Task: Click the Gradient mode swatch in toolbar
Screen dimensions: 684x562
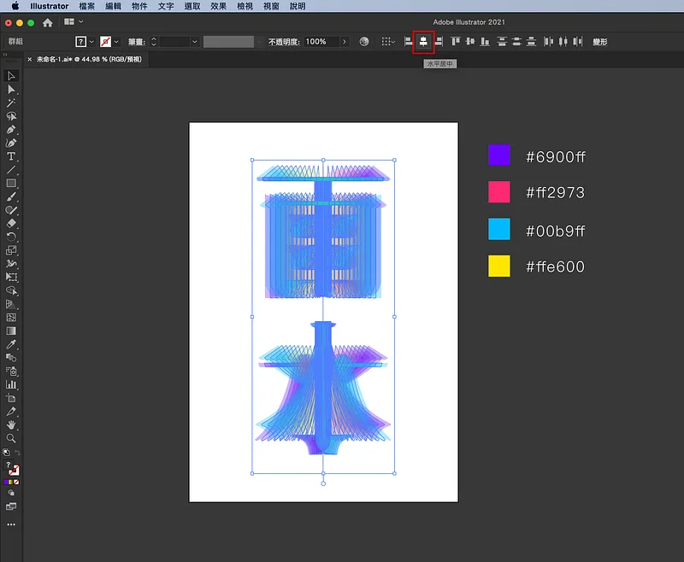Action: 11,483
